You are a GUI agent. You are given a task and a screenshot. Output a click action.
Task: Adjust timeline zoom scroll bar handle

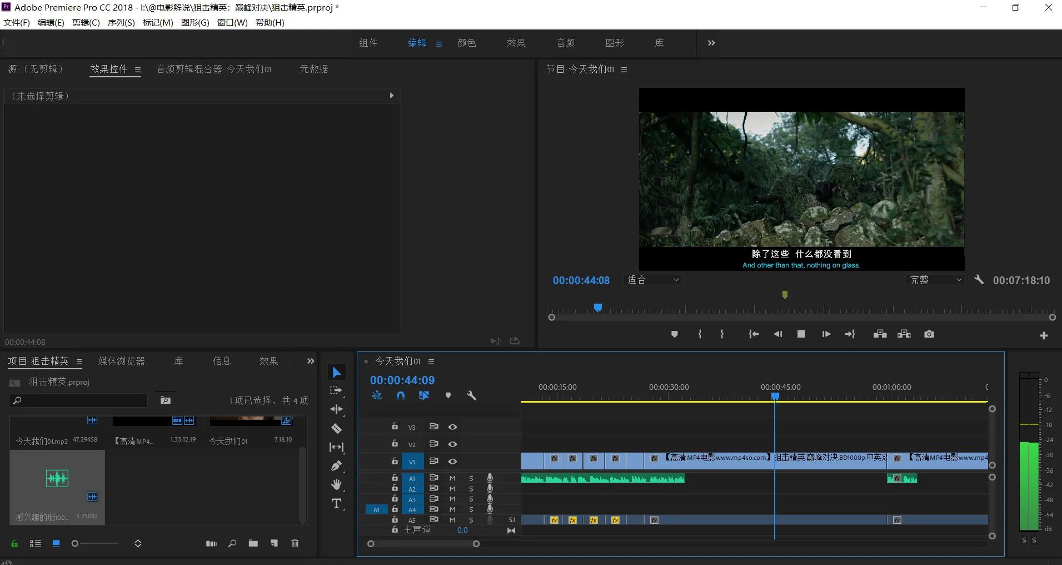476,544
